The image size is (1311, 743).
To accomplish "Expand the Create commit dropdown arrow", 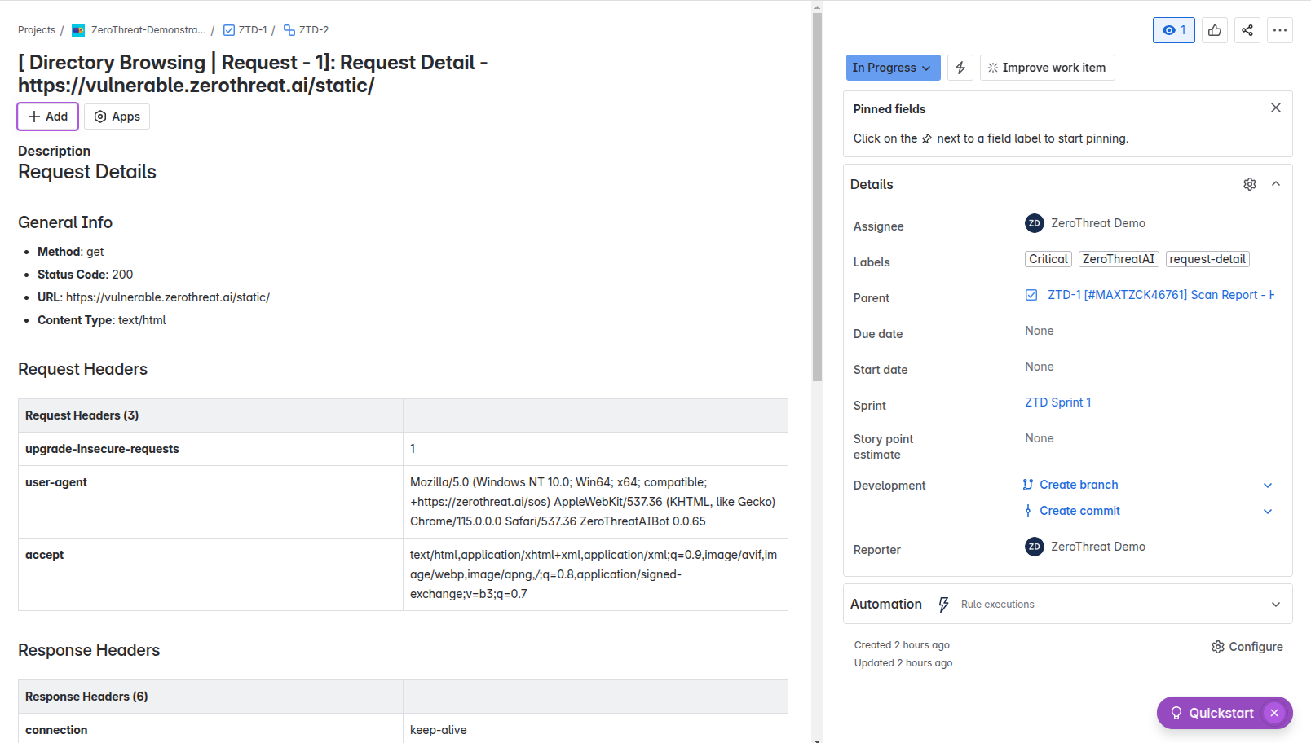I will 1268,512.
